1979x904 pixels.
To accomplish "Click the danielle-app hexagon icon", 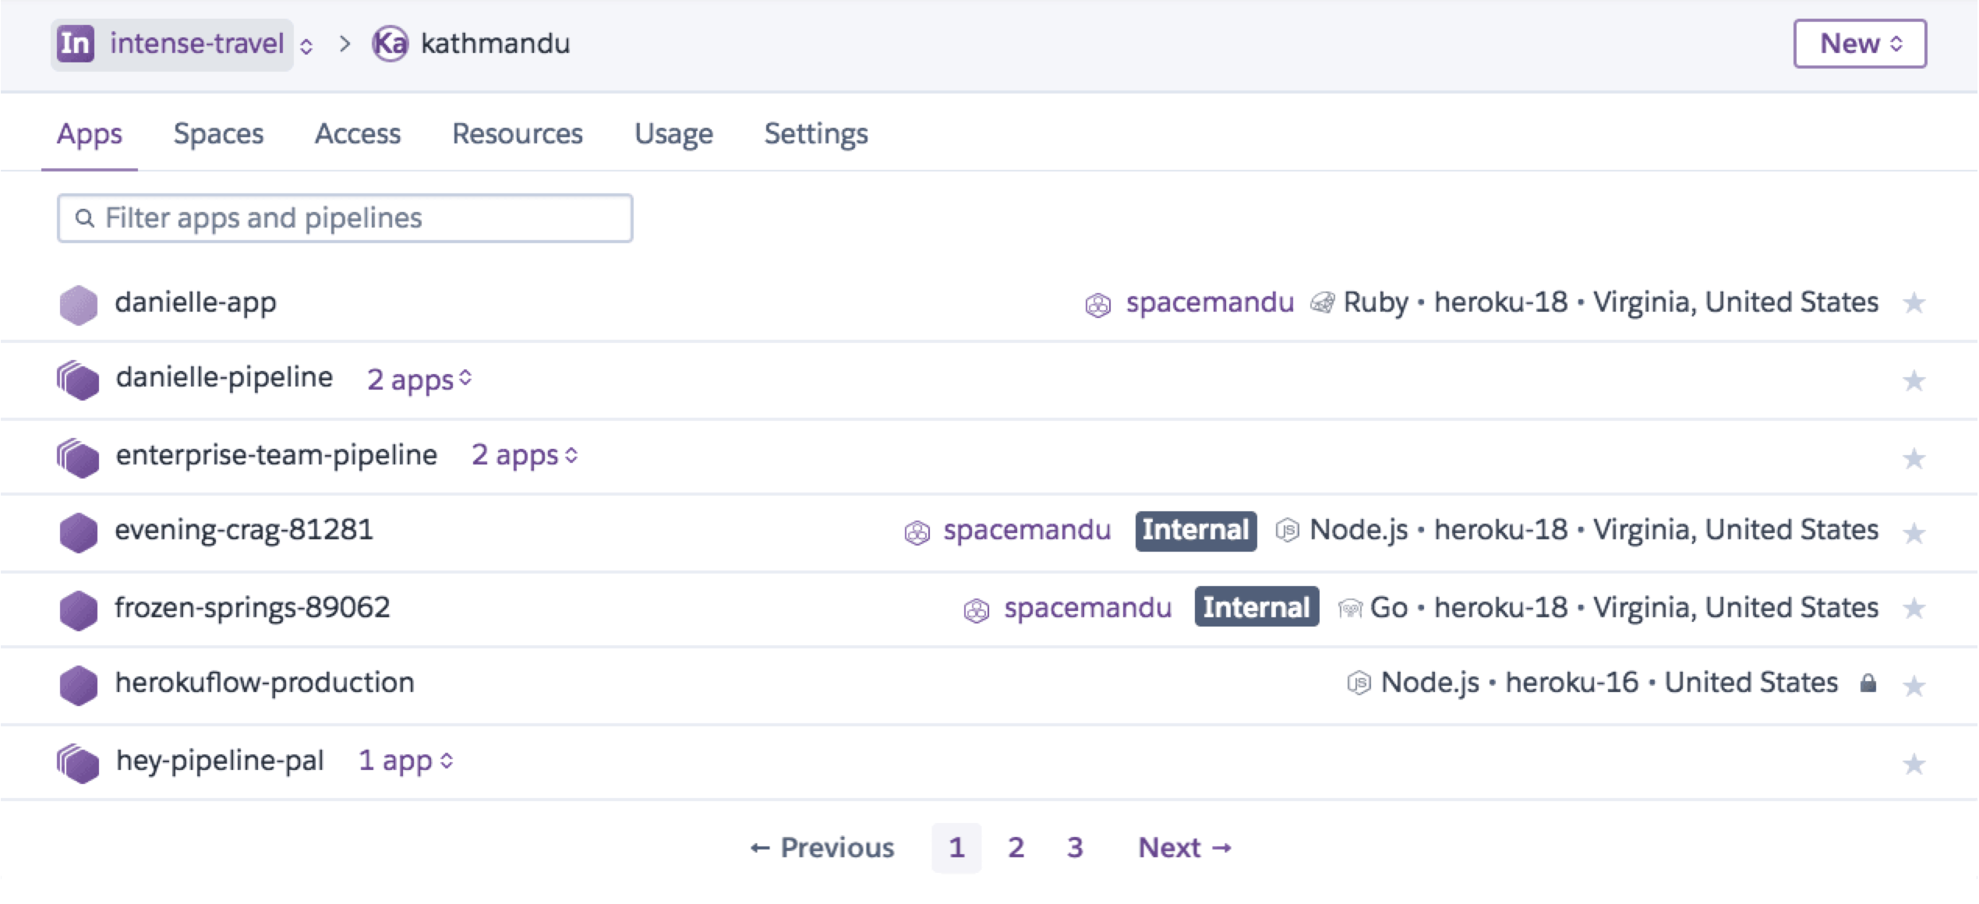I will point(79,305).
